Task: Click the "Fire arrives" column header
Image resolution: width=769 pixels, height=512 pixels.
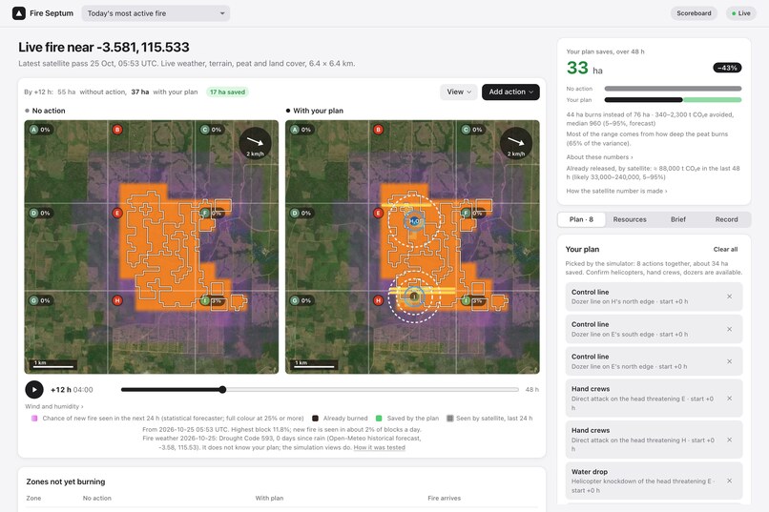Action: click(444, 498)
